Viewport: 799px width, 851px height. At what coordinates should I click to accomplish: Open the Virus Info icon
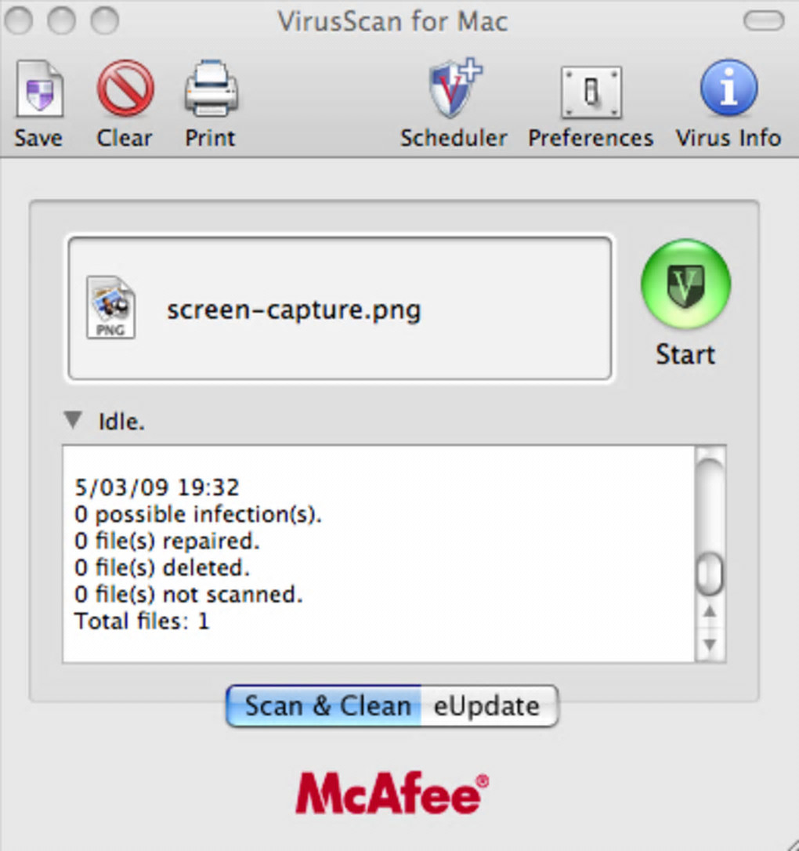pos(728,89)
